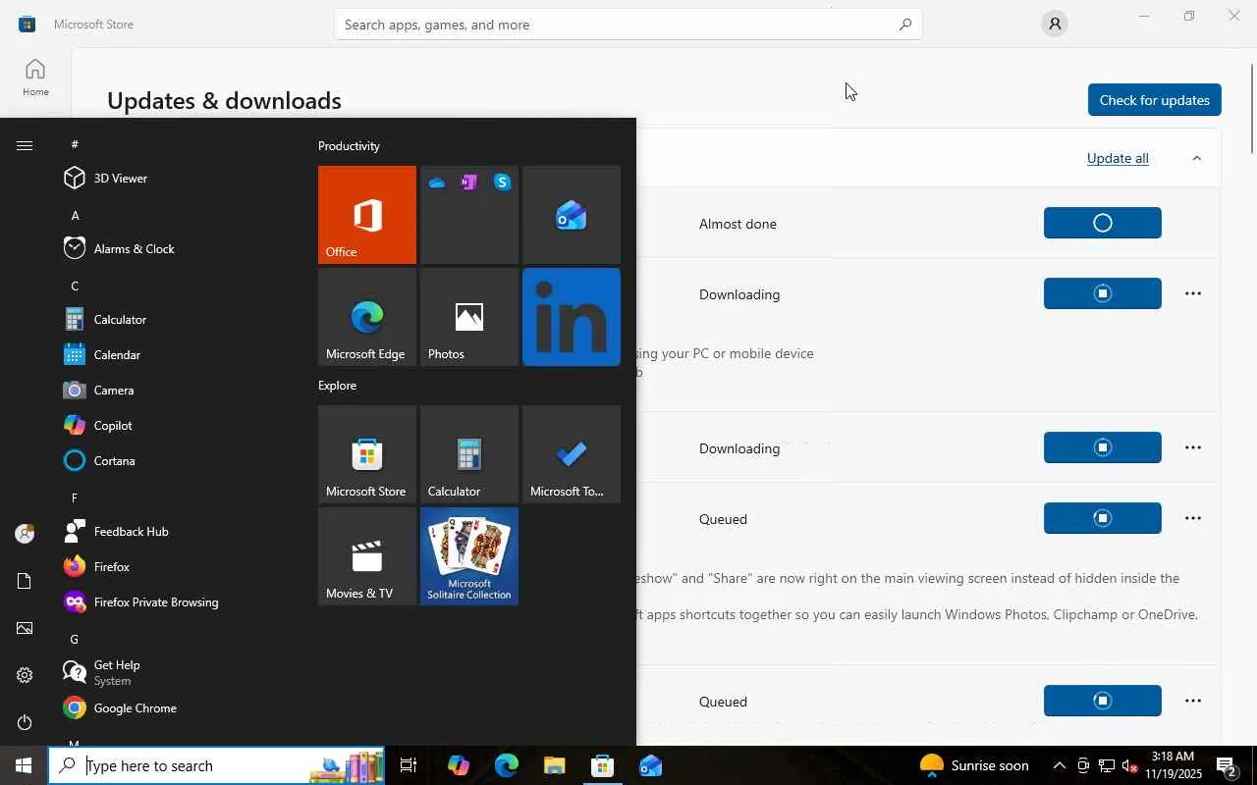Open the letter C alphabet jump header
This screenshot has width=1257, height=785.
pyautogui.click(x=75, y=286)
